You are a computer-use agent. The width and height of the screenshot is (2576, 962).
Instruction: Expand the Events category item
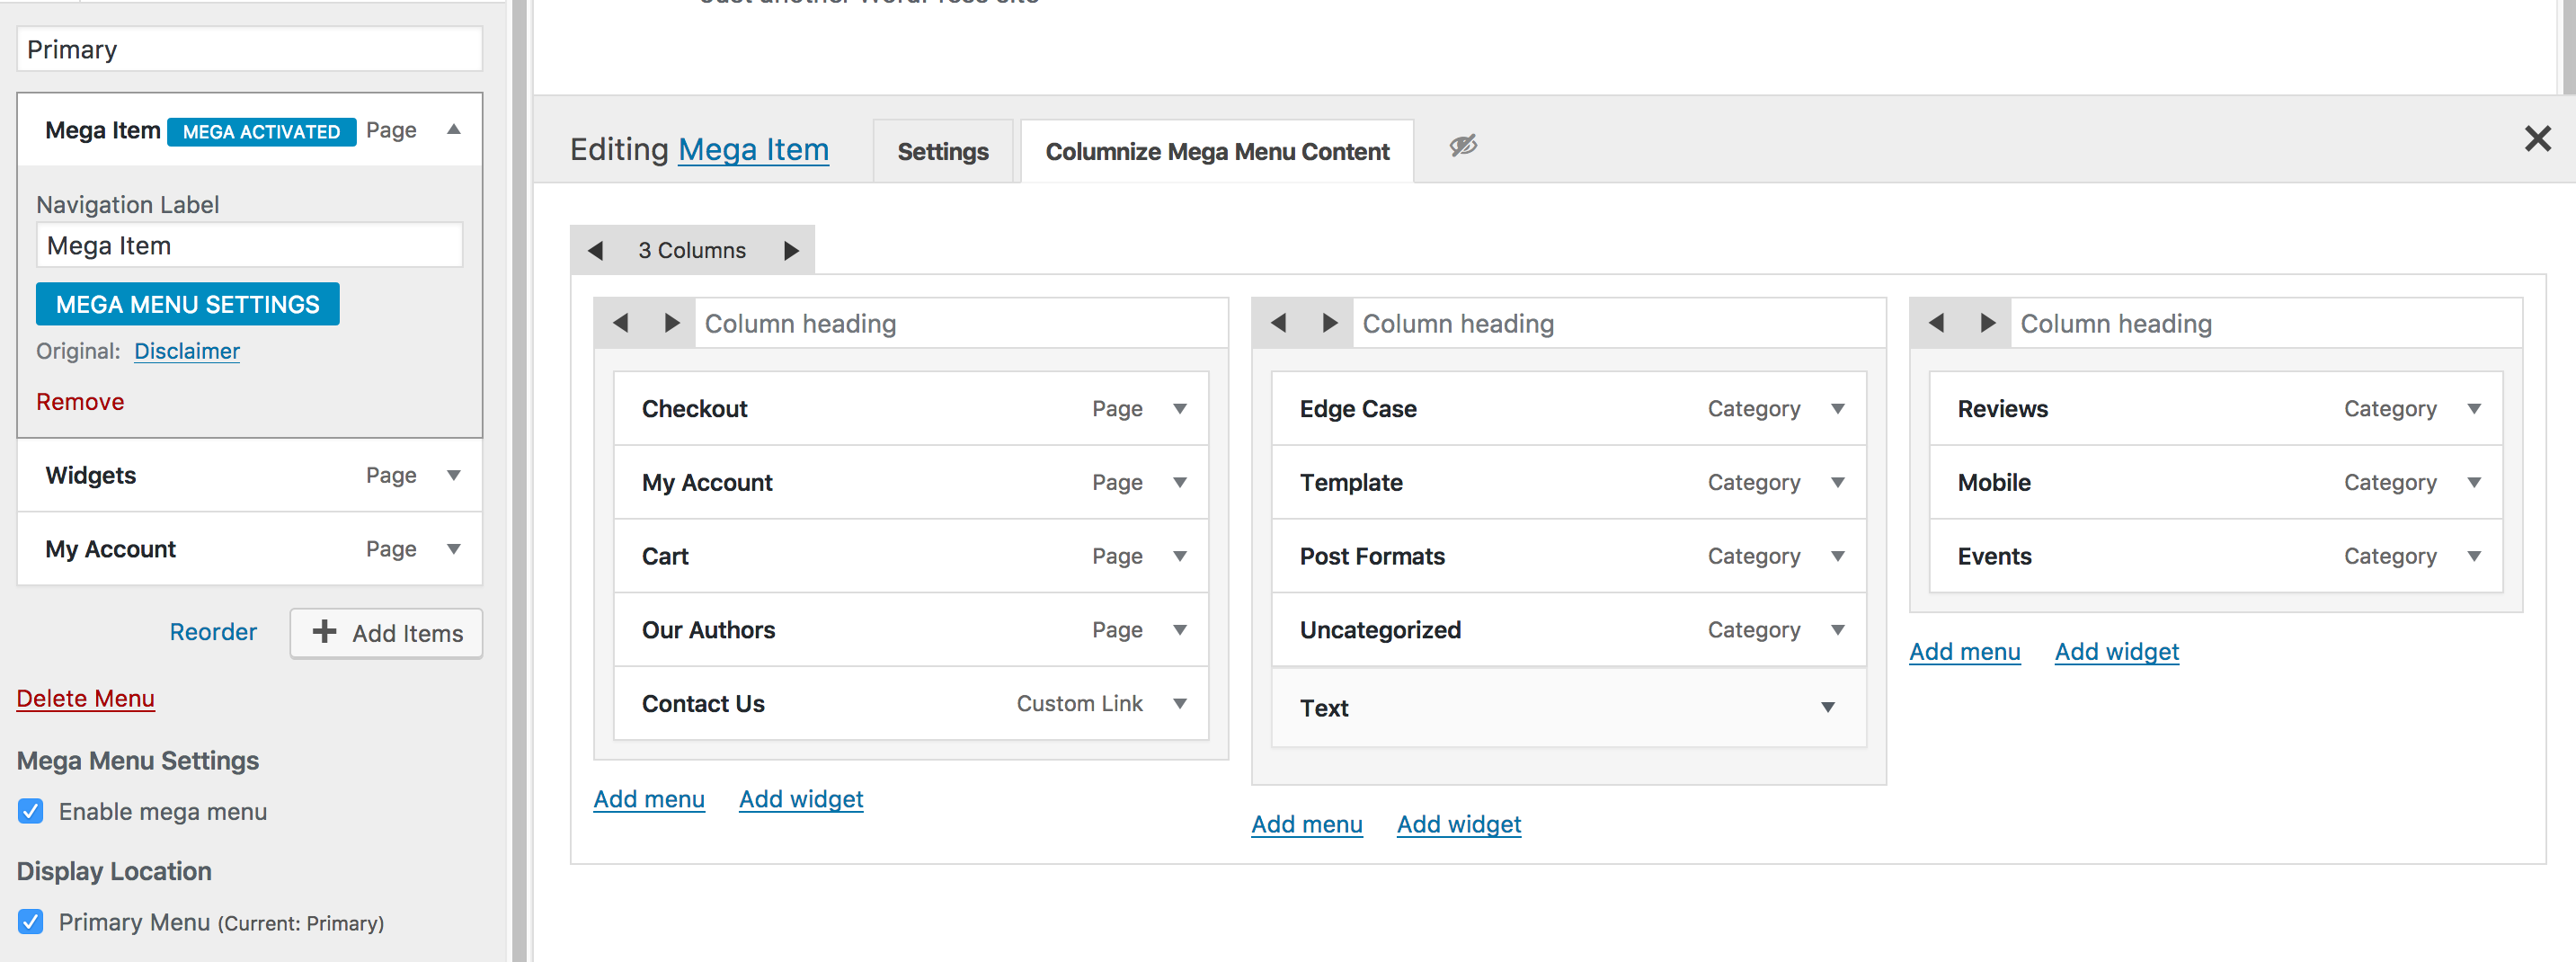[2474, 556]
